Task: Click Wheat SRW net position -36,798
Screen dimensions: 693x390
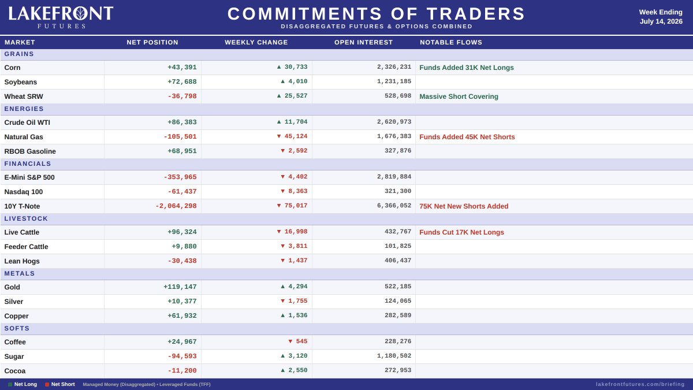Action: coord(182,96)
